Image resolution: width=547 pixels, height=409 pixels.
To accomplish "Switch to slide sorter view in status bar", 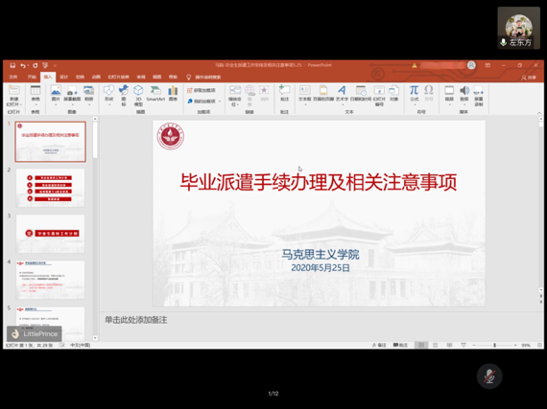I will tap(435, 345).
